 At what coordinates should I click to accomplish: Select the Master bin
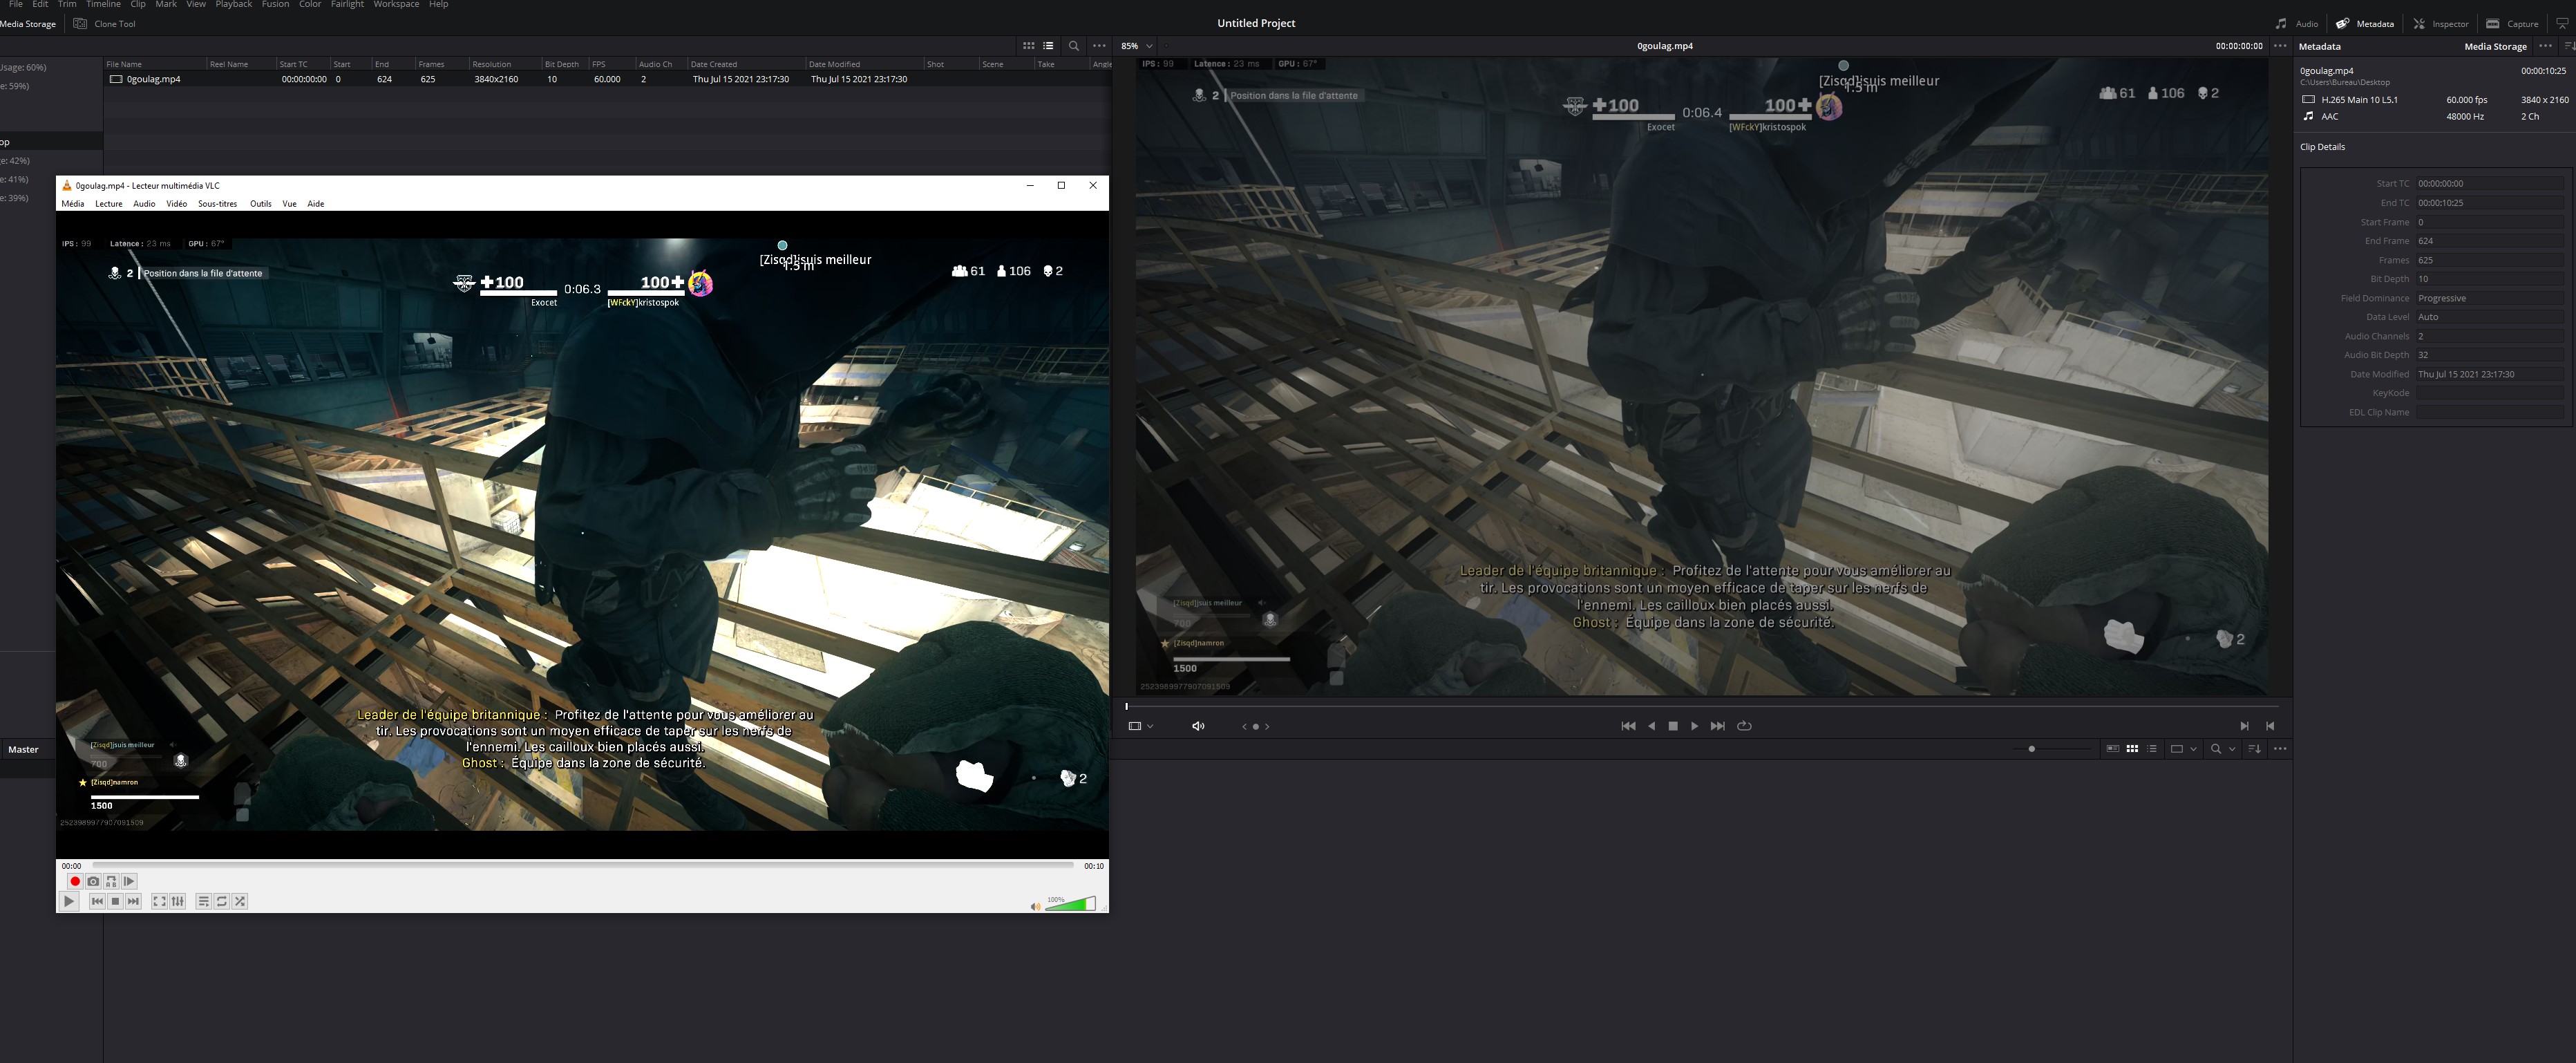click(23, 749)
